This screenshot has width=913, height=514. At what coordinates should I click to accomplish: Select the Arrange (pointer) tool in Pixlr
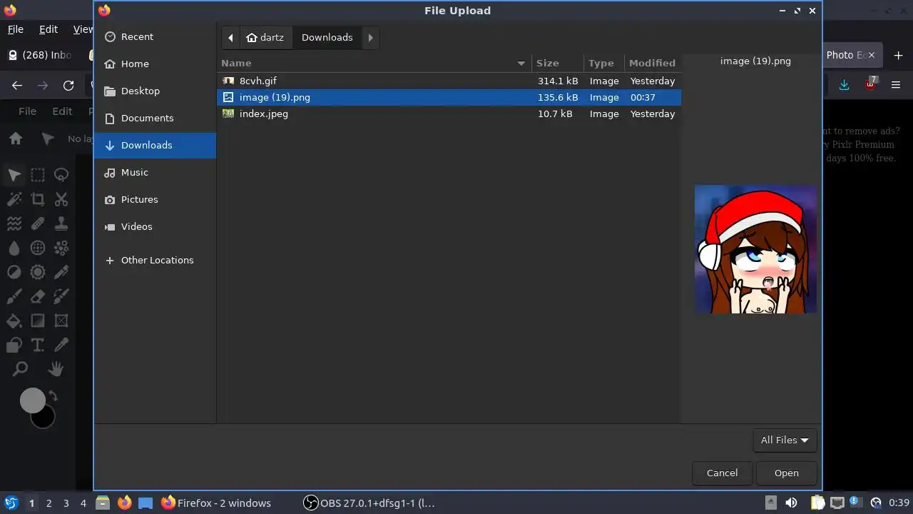[14, 175]
